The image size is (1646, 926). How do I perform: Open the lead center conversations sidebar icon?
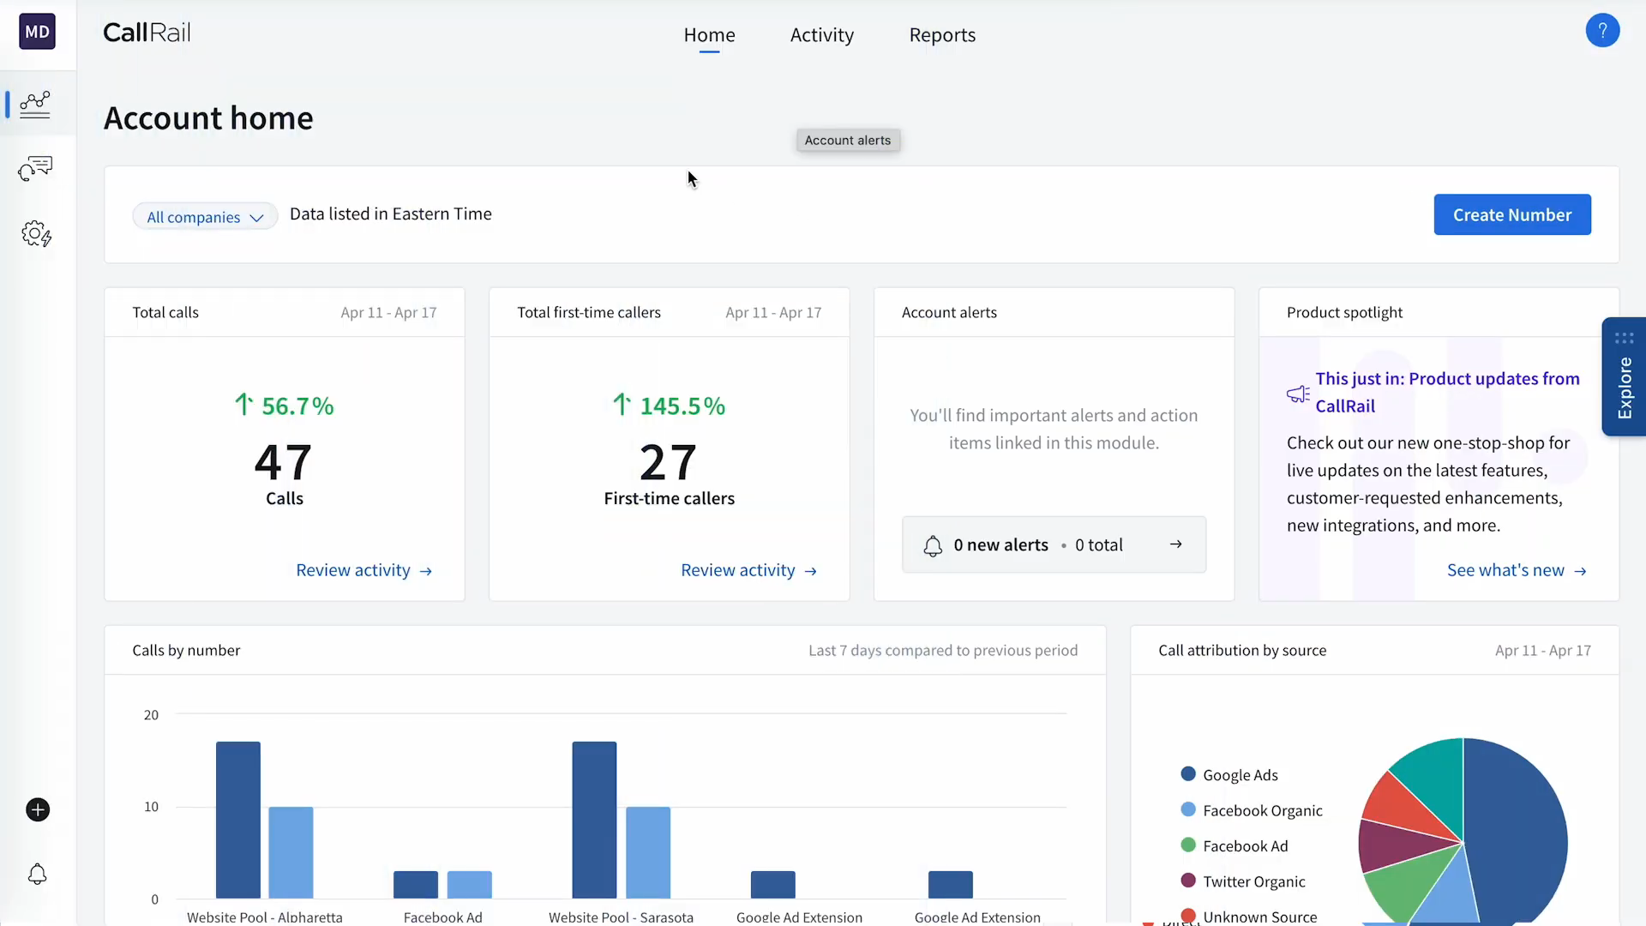tap(35, 168)
